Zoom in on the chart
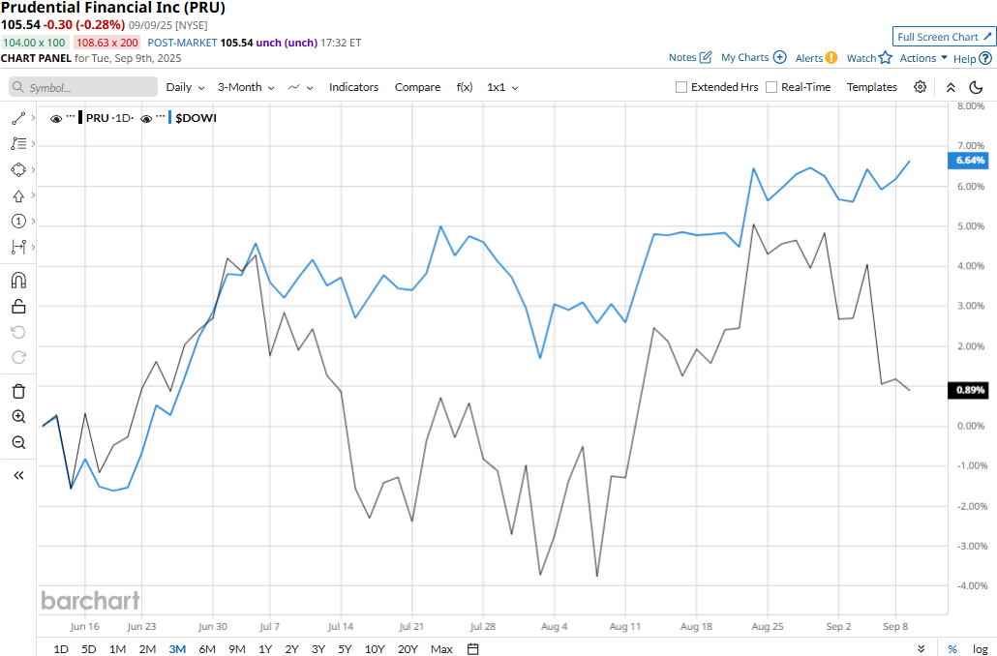 18,416
